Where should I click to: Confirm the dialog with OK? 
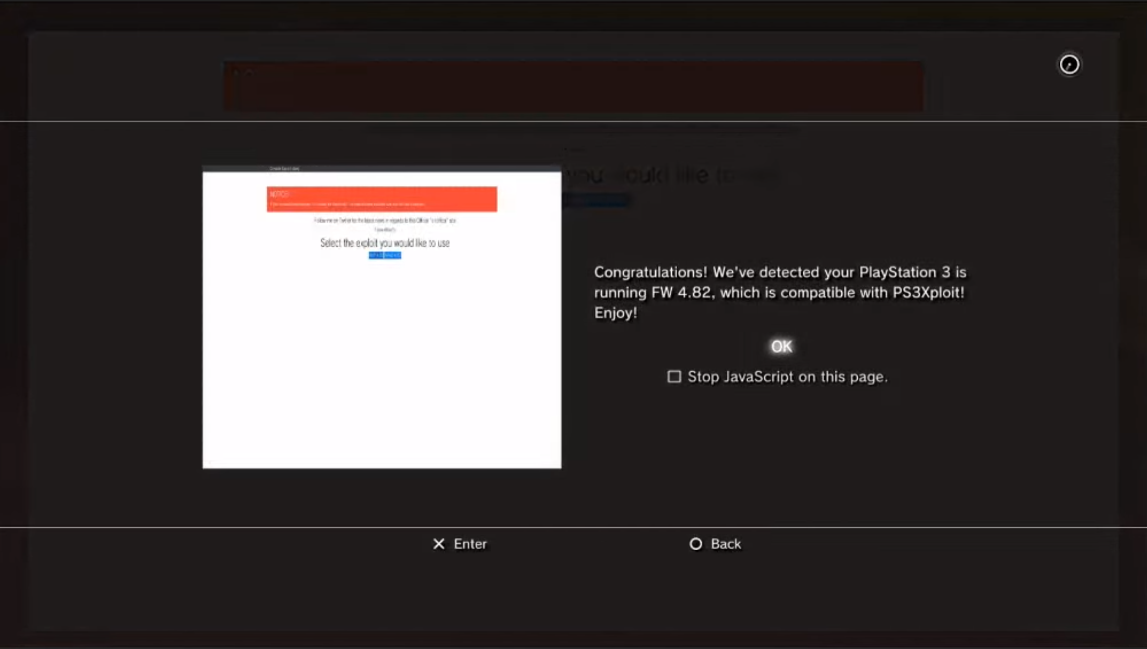click(781, 346)
